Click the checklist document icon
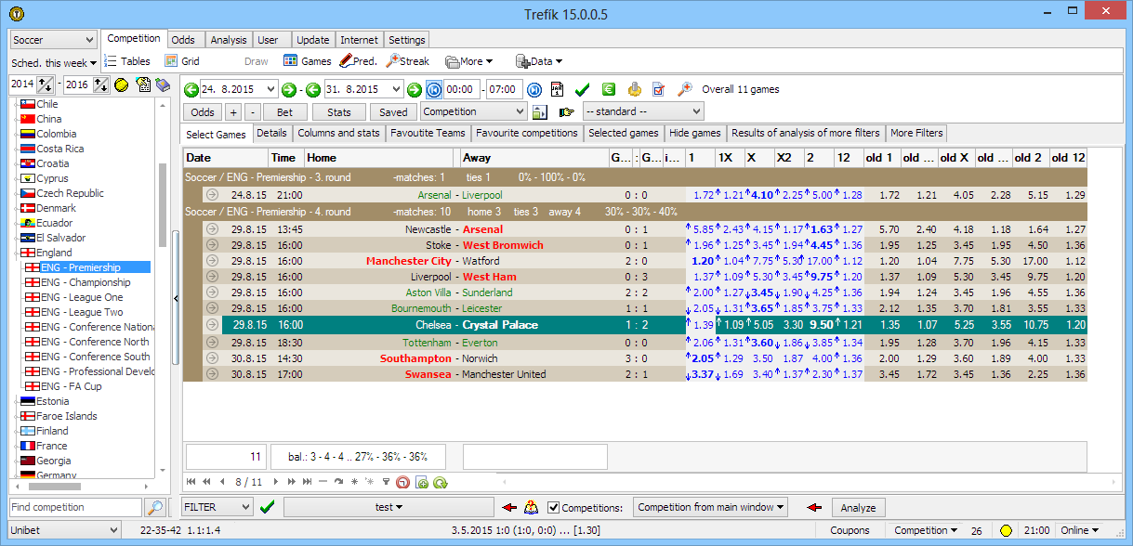 (x=659, y=89)
